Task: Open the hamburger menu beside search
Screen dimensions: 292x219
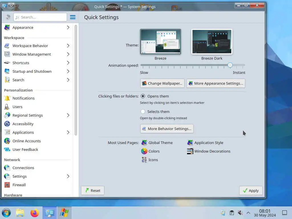Action: click(73, 17)
